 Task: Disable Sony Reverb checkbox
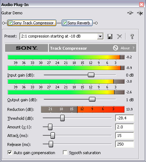click(x=65, y=23)
